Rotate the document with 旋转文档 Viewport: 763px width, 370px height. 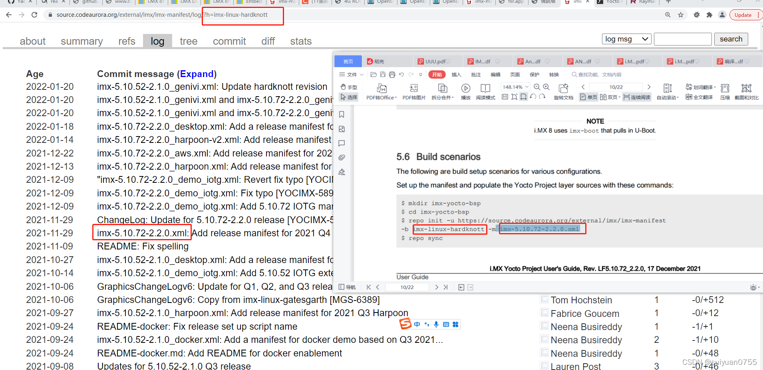point(563,92)
